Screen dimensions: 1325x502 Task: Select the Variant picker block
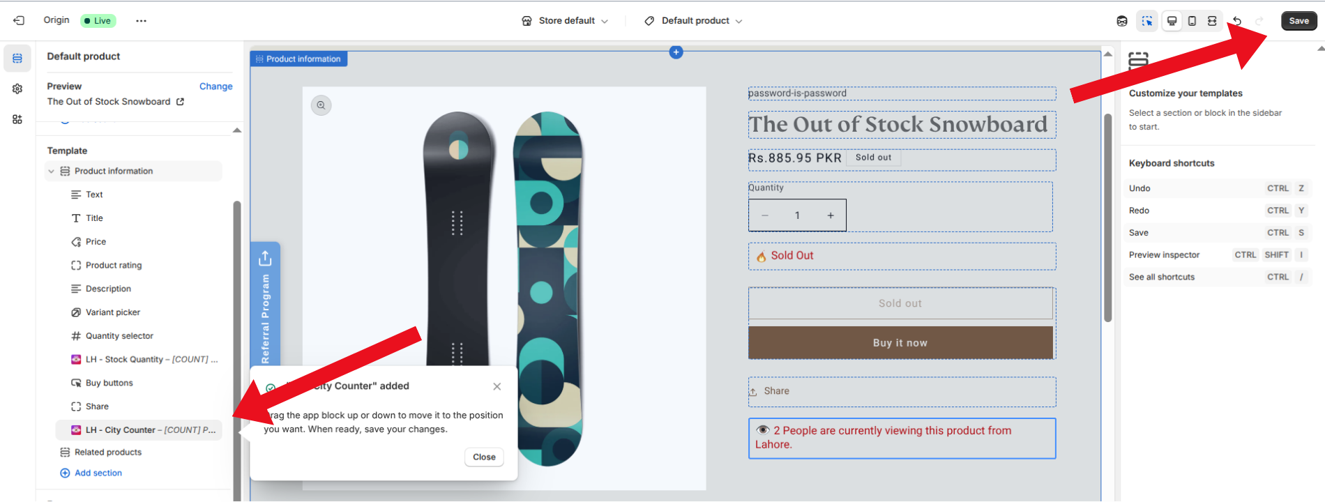pyautogui.click(x=112, y=312)
